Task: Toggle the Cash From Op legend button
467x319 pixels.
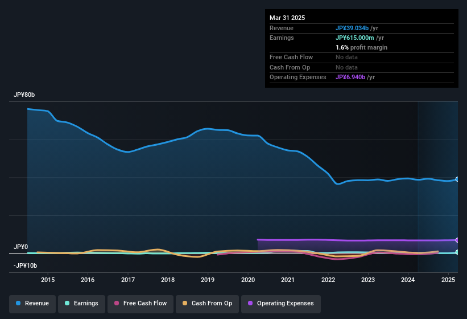Action: pos(207,304)
